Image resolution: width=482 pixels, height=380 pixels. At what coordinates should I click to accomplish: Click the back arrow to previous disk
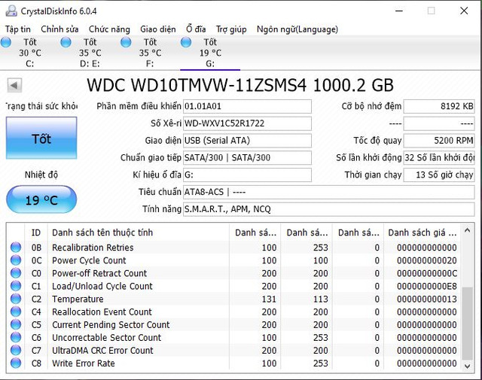14,85
